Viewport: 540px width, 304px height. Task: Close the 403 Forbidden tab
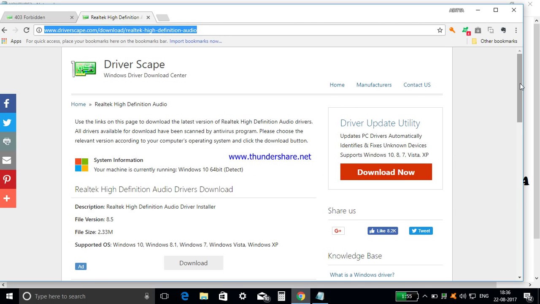[72, 17]
